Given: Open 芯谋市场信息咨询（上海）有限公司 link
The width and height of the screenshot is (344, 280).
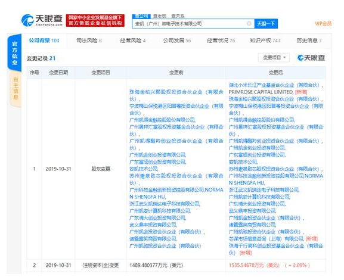Looking at the screenshot, I should [266, 239].
